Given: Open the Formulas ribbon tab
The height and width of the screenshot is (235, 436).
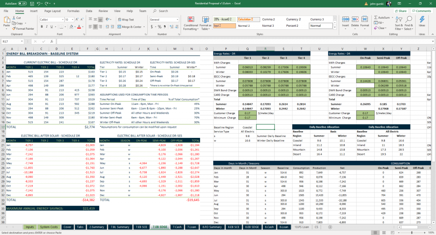Looking at the screenshot, I should pos(73,11).
